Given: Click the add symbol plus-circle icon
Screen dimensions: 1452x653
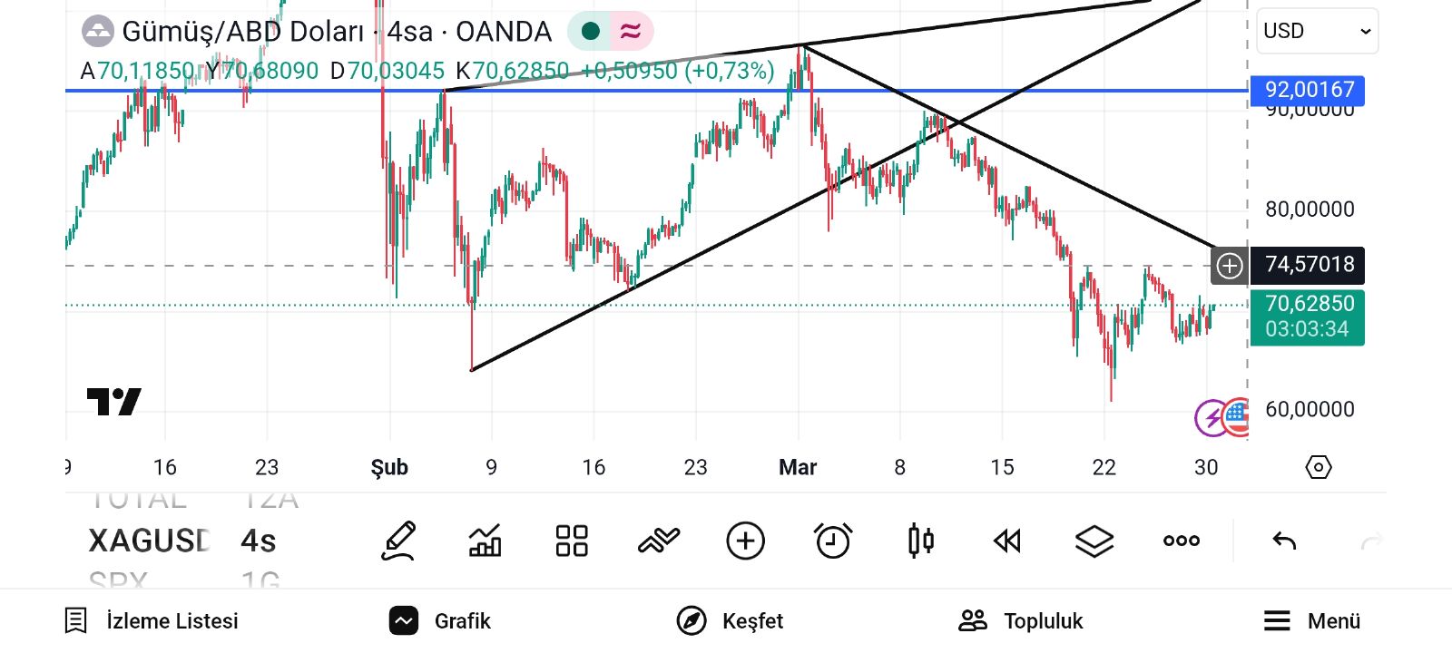Looking at the screenshot, I should coord(746,541).
